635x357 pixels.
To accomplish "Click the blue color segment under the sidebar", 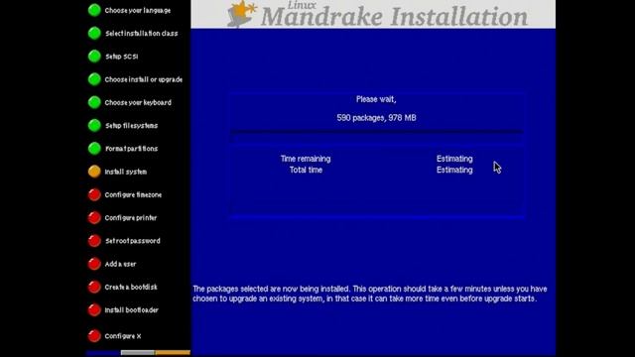I will 103,353.
